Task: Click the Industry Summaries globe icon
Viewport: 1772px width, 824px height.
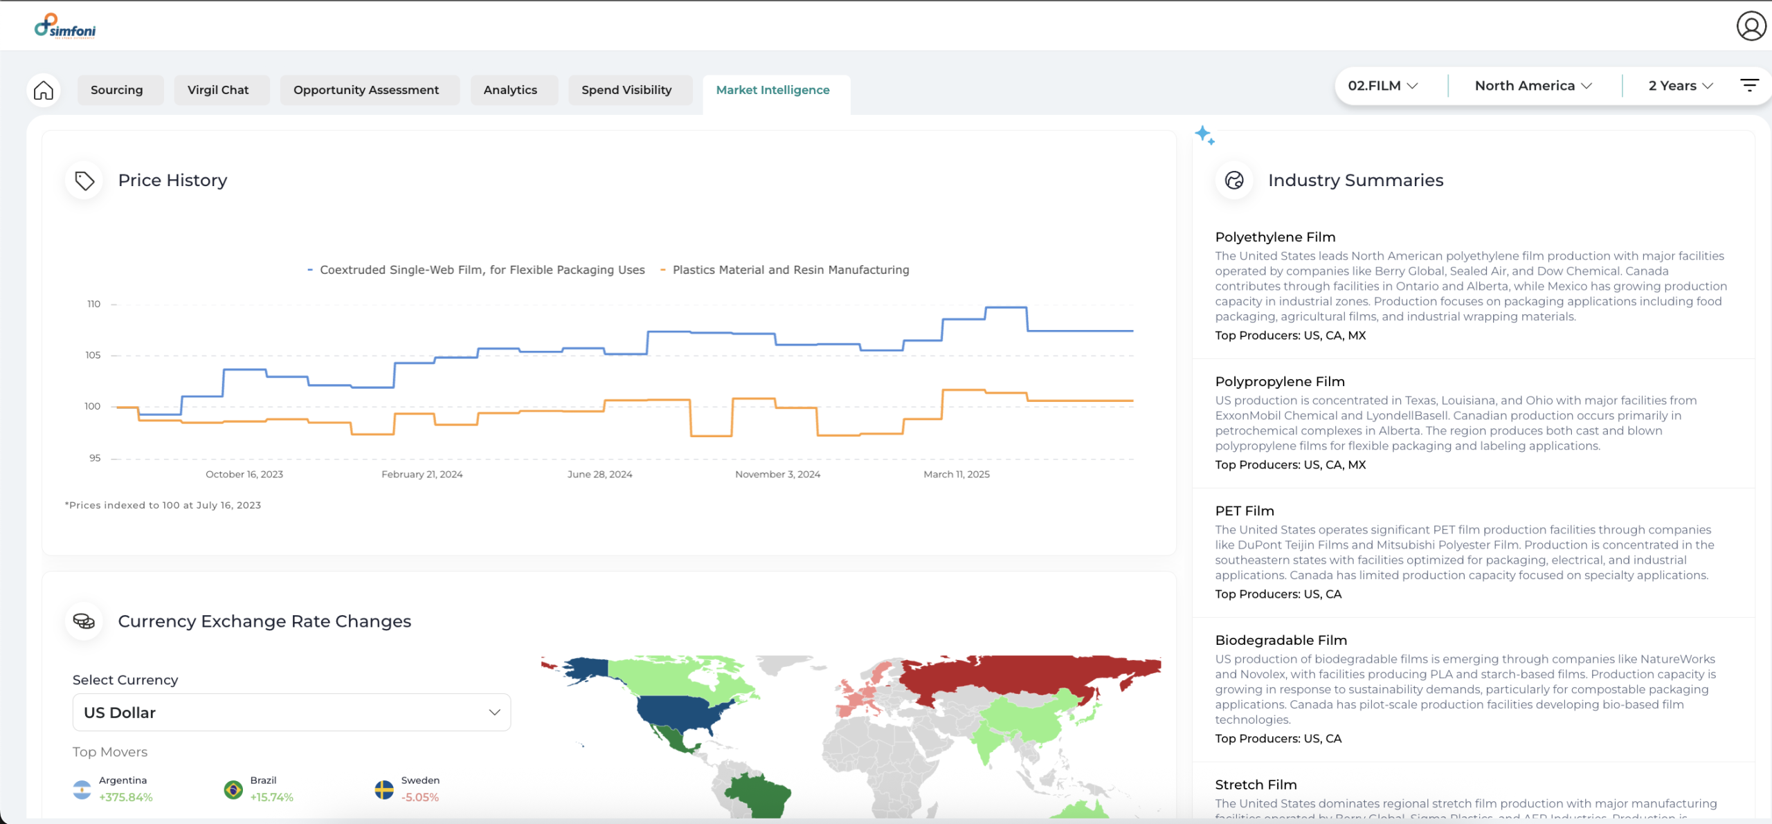Action: click(1234, 181)
